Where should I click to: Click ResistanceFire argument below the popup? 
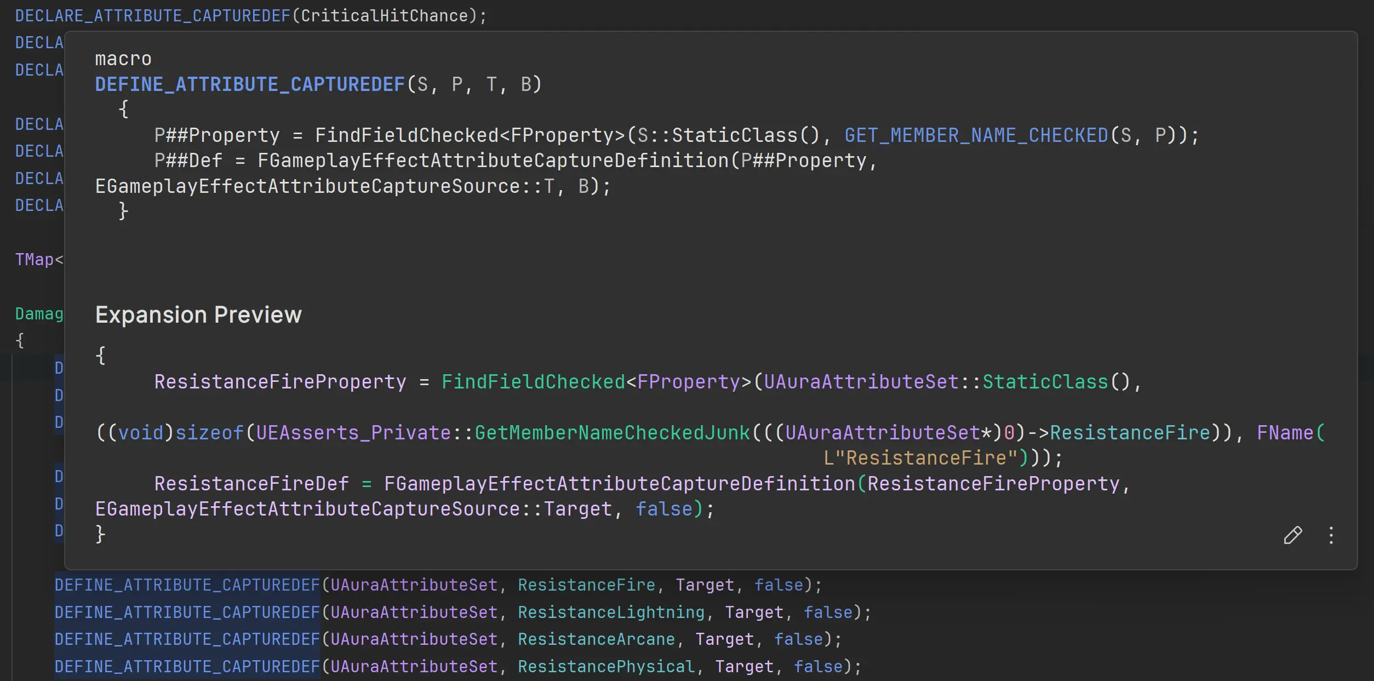coord(586,585)
